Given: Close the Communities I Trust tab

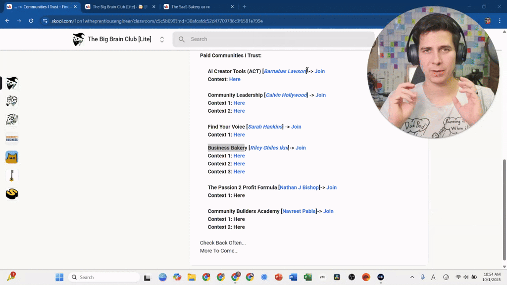Looking at the screenshot, I should (x=75, y=7).
